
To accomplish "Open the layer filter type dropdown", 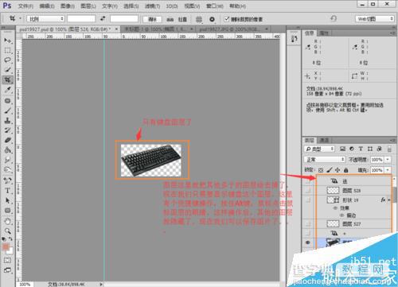I will pos(319,149).
